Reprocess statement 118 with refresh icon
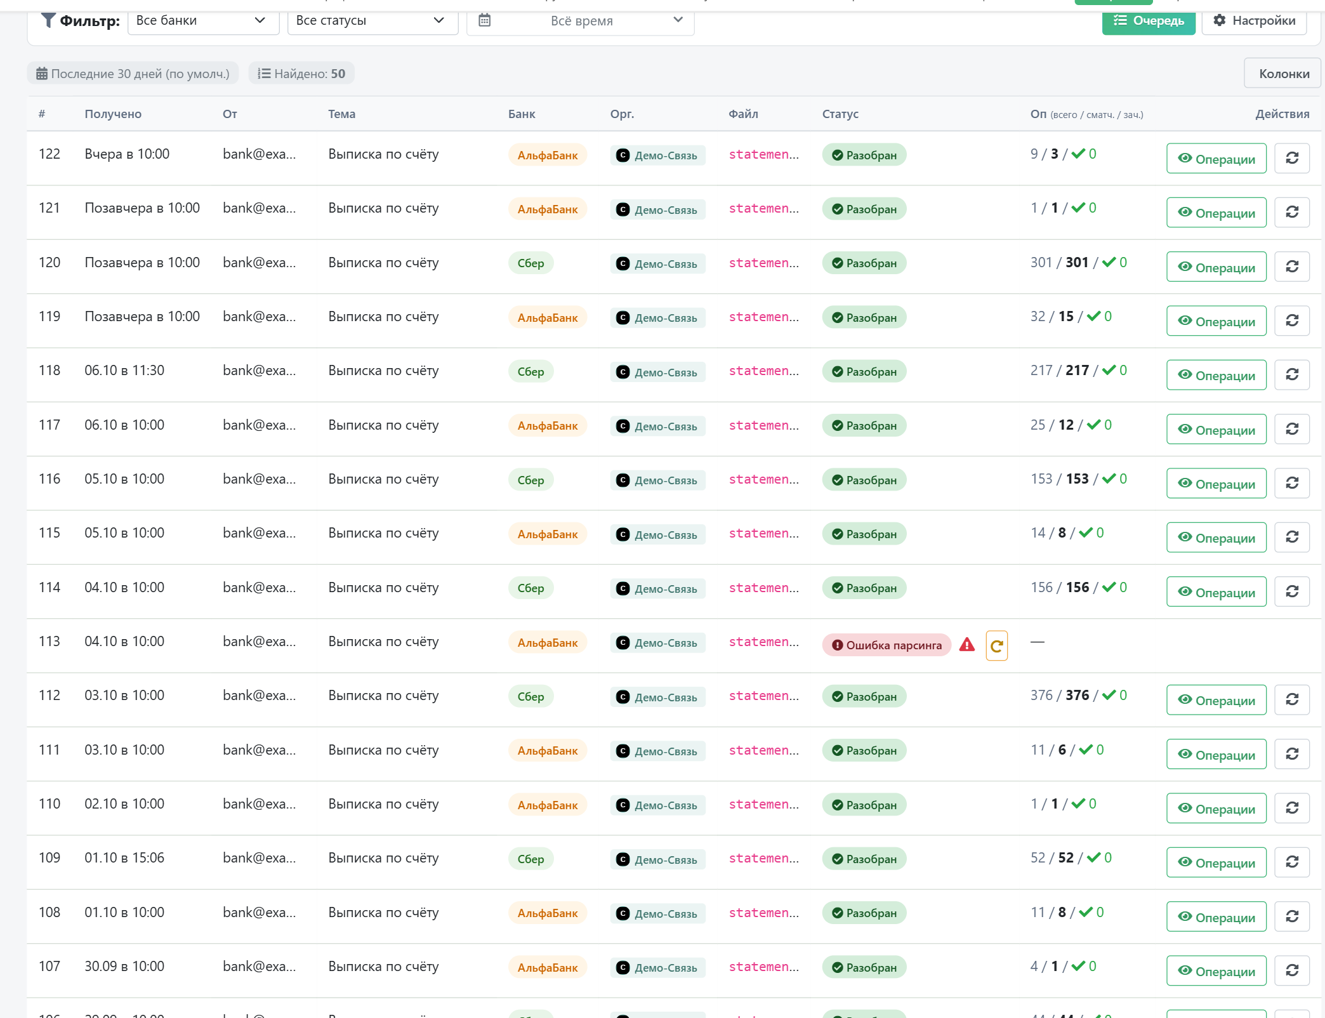The height and width of the screenshot is (1018, 1325). 1292,374
